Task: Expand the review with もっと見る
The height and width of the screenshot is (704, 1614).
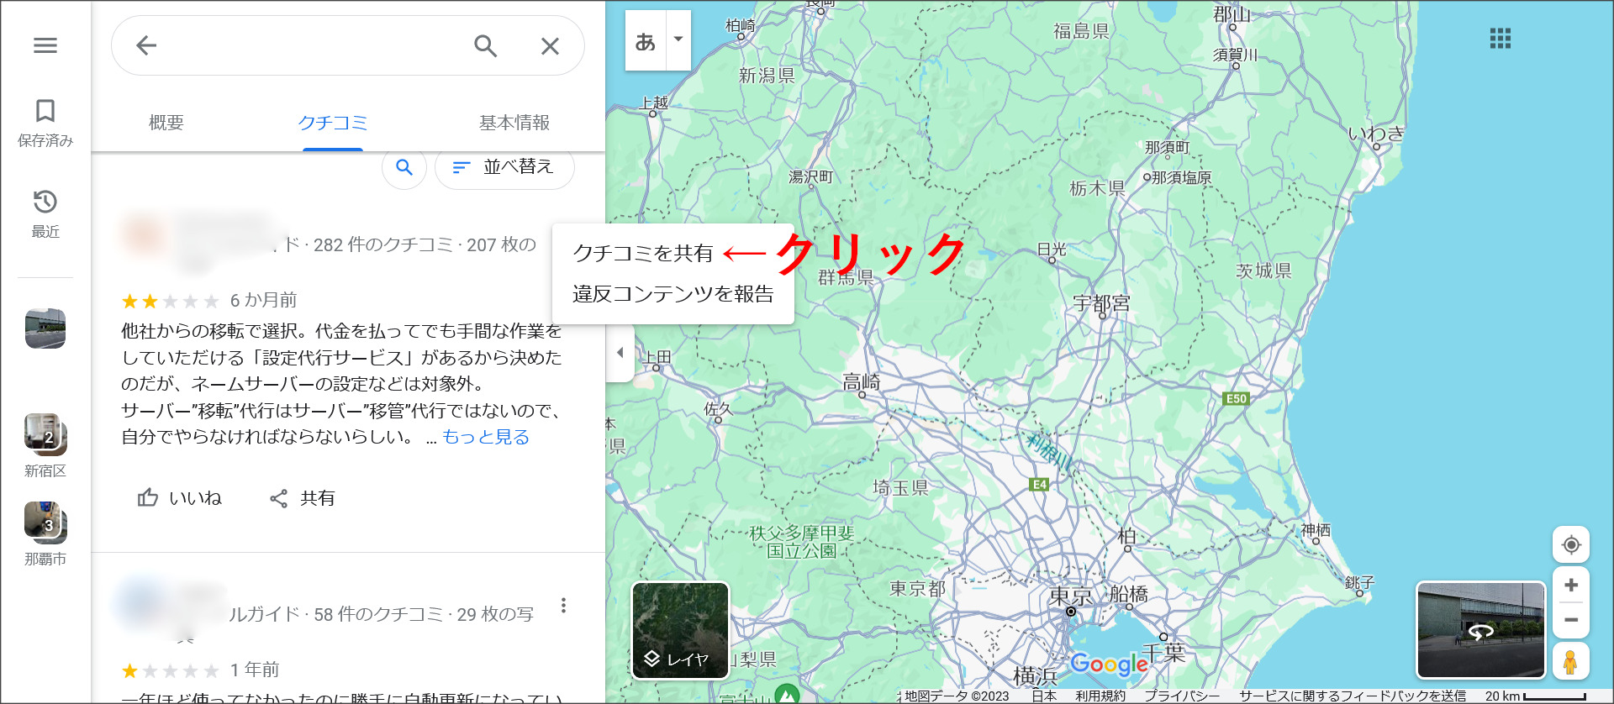Action: [x=486, y=437]
